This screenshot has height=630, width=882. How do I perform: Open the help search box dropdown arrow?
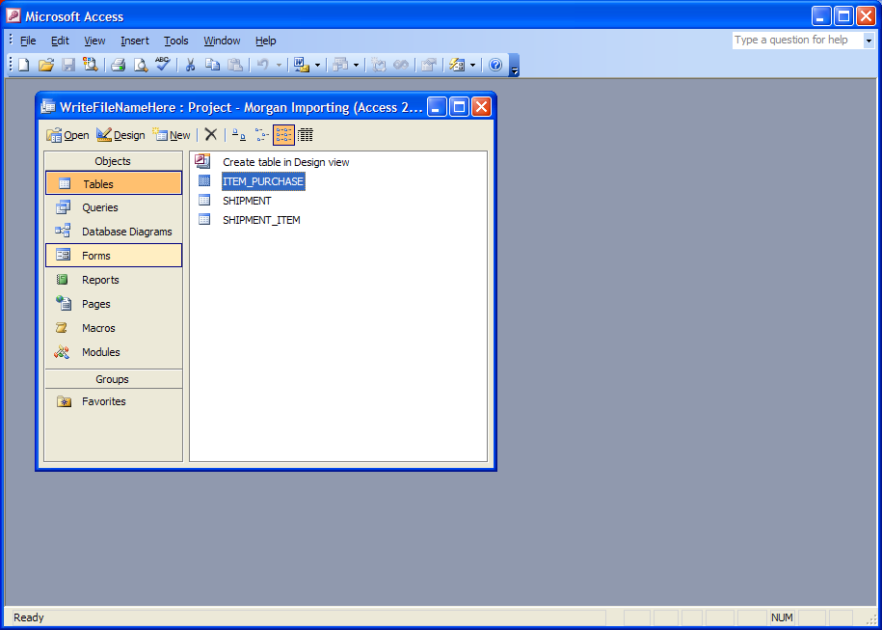point(868,41)
